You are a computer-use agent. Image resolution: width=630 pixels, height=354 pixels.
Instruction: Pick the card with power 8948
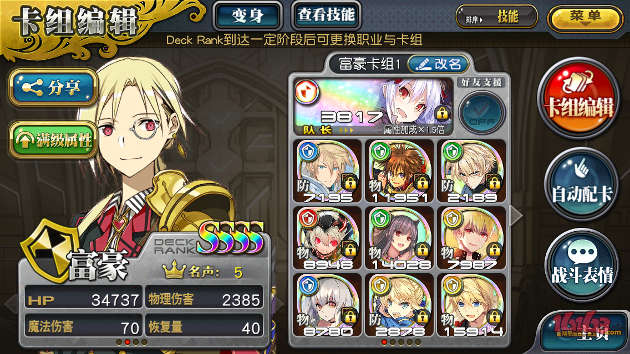(x=327, y=238)
